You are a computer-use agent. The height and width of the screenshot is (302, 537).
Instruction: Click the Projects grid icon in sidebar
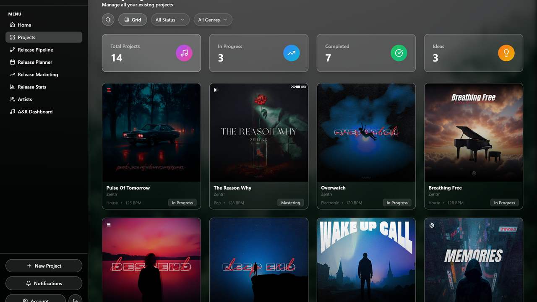click(x=12, y=37)
